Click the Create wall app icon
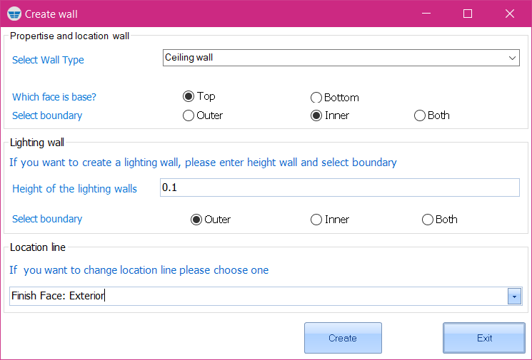Screen dimensions: 532x360 [14, 14]
